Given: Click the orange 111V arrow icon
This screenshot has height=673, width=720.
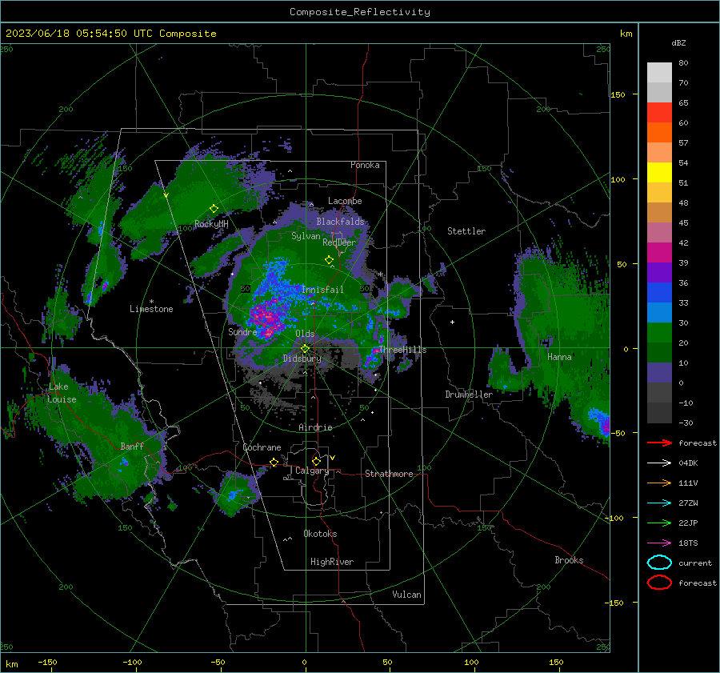Looking at the screenshot, I should pos(659,483).
